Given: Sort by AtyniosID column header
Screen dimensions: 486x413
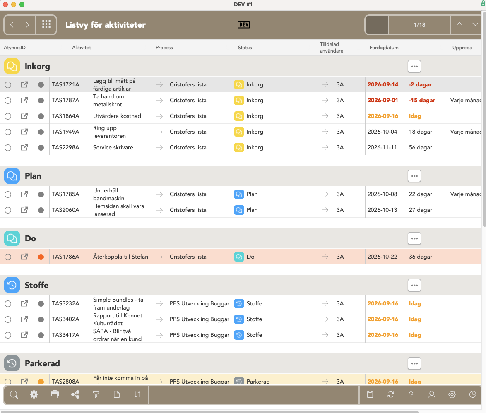Looking at the screenshot, I should pyautogui.click(x=14, y=48).
